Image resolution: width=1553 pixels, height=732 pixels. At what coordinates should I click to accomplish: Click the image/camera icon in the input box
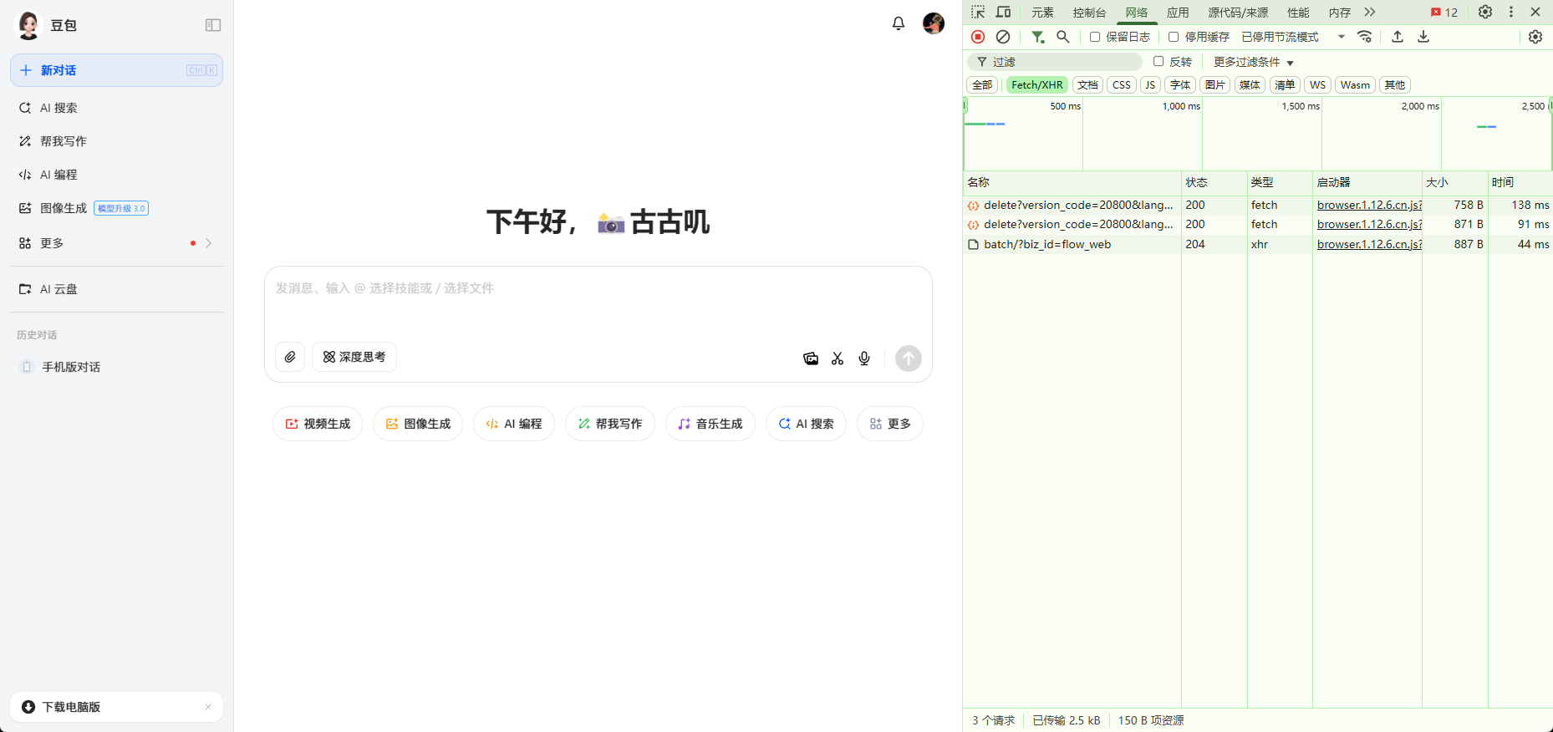point(811,358)
